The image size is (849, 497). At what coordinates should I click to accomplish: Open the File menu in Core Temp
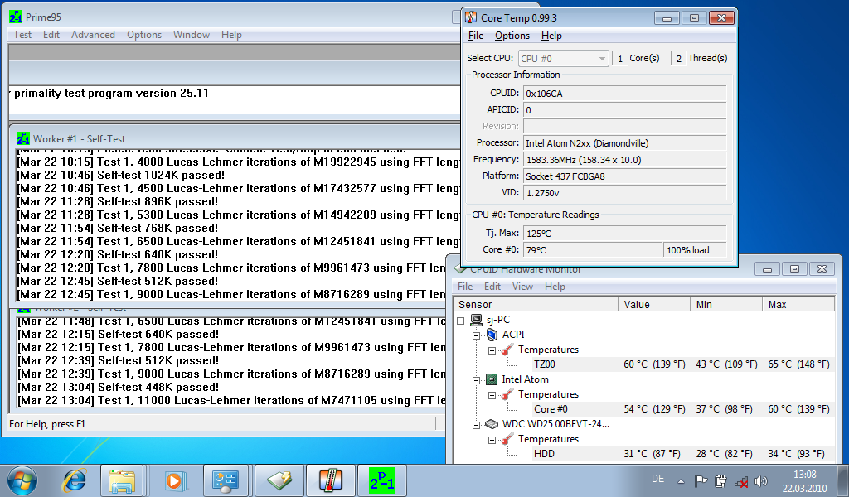[x=475, y=36]
